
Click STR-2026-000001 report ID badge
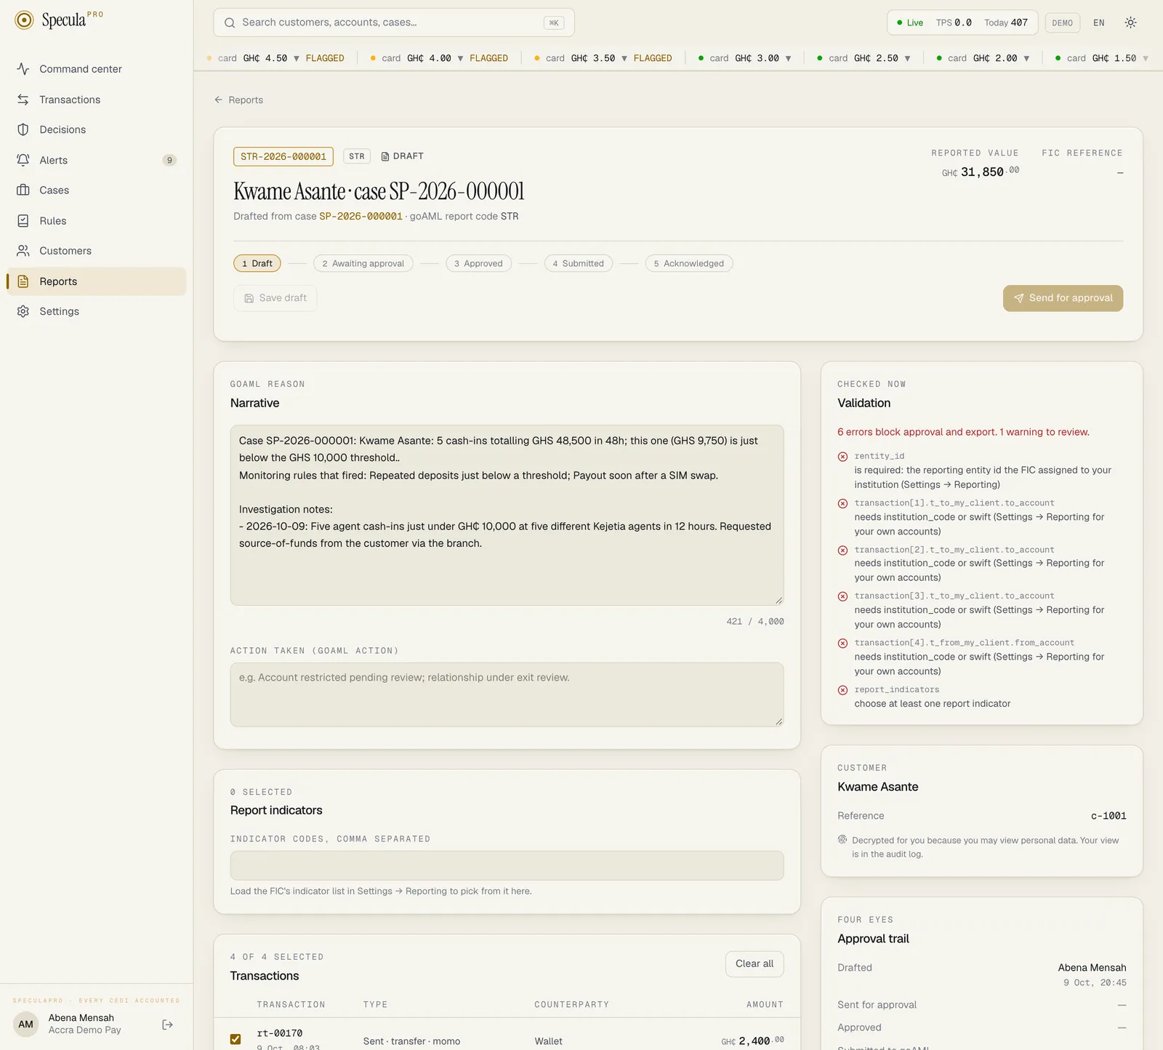(283, 156)
